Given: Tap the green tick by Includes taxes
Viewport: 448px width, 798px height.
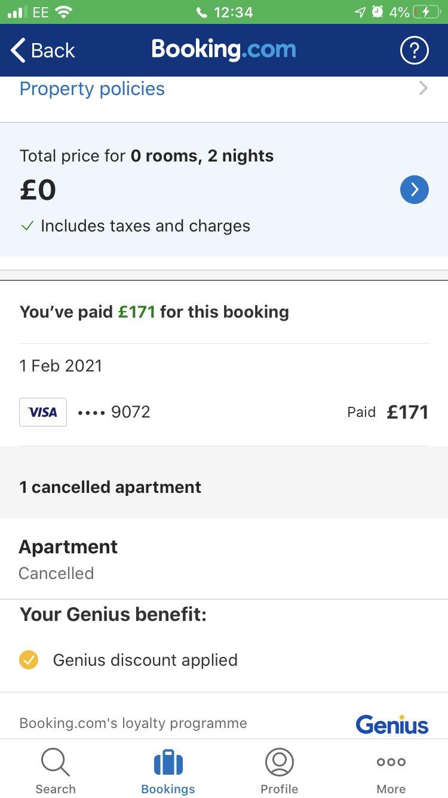Looking at the screenshot, I should 27,226.
